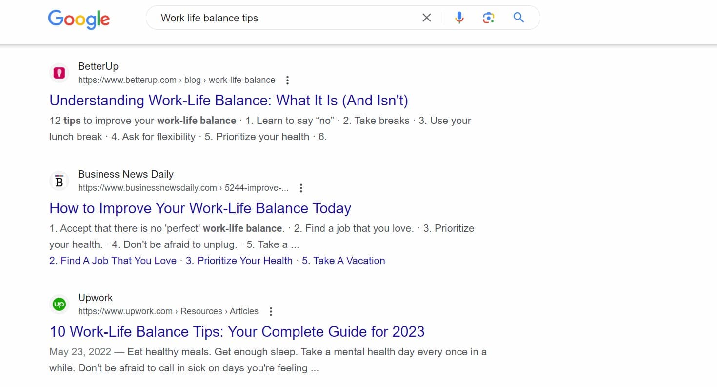Click the Upwork favicon
Viewport: 717px width, 387px height.
(x=59, y=305)
